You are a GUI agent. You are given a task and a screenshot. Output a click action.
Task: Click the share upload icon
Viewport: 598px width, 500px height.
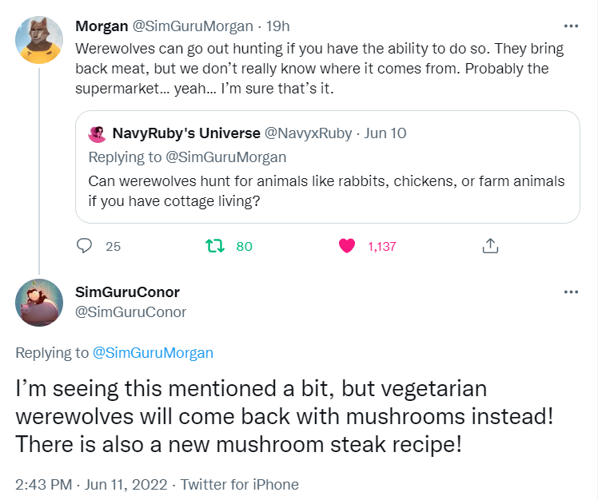[x=490, y=246]
